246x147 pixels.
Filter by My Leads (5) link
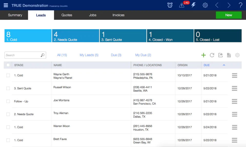(89, 55)
